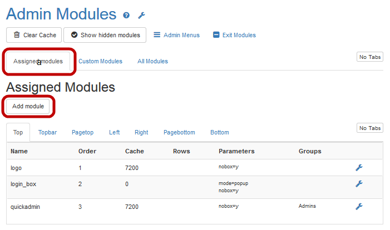390x230 pixels.
Task: Select the Pagetop zone tab
Action: tap(82, 132)
